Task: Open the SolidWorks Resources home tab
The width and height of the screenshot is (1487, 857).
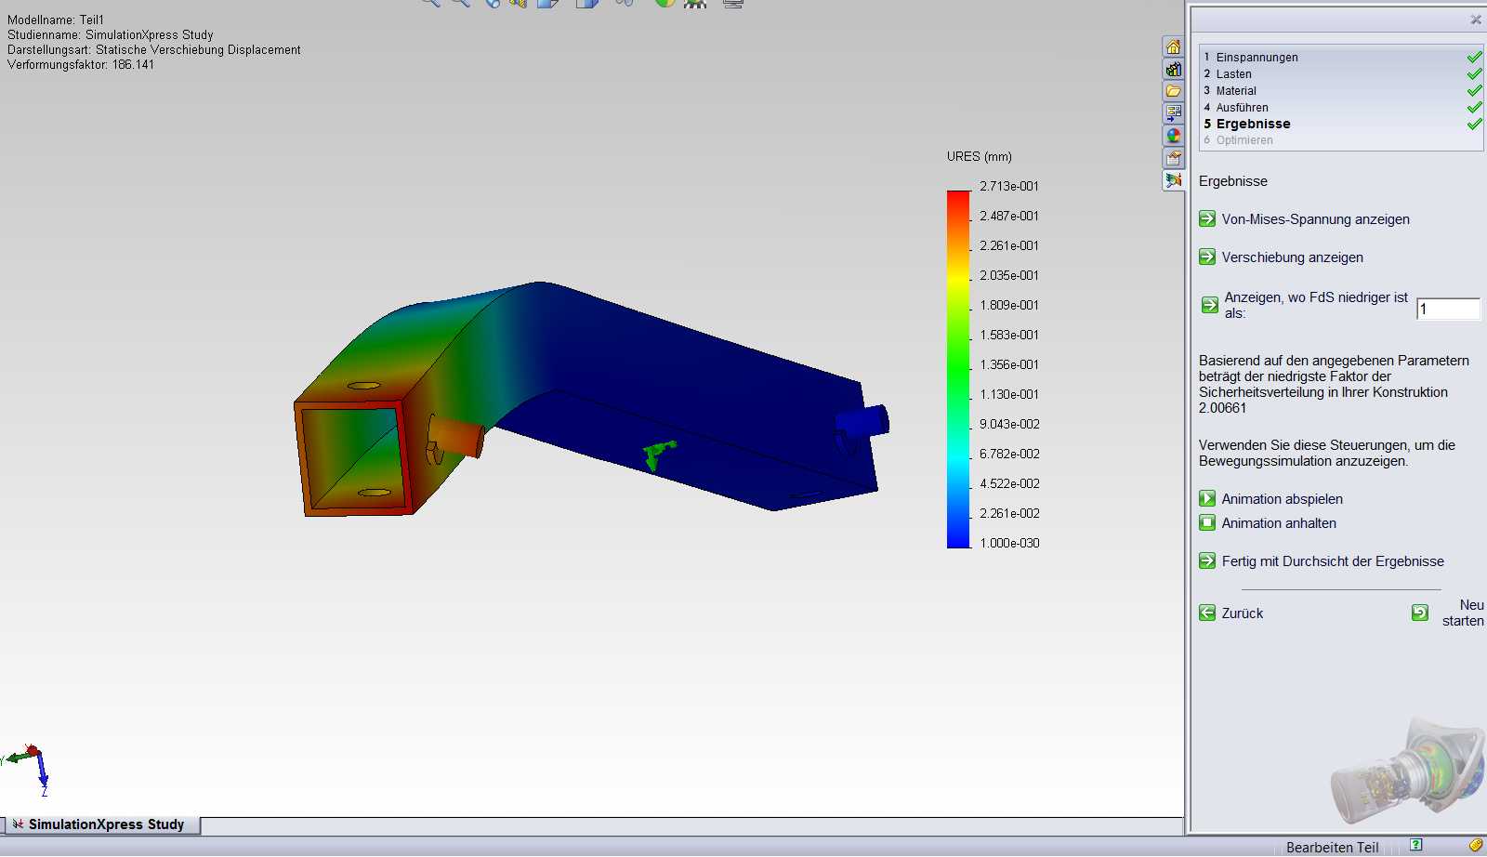Action: point(1173,47)
